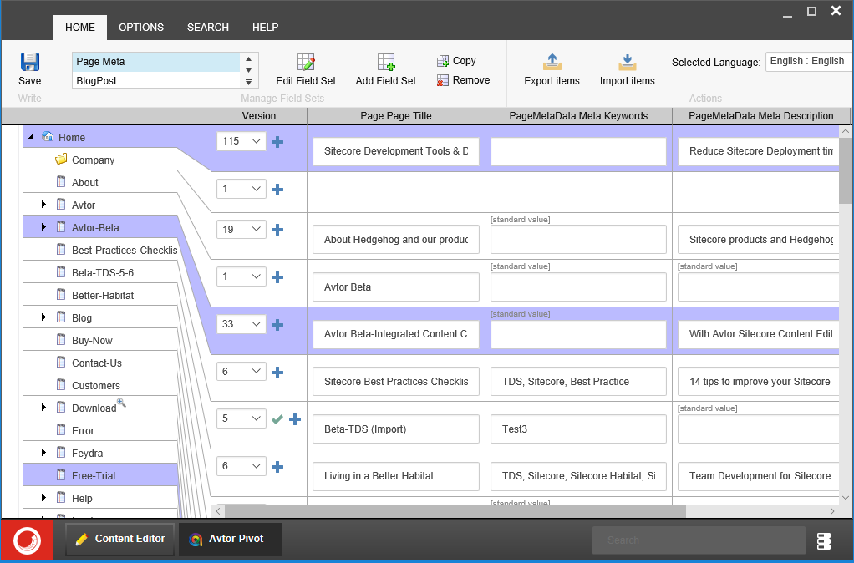
Task: Select the Contact-Us tree item
Action: (x=96, y=363)
